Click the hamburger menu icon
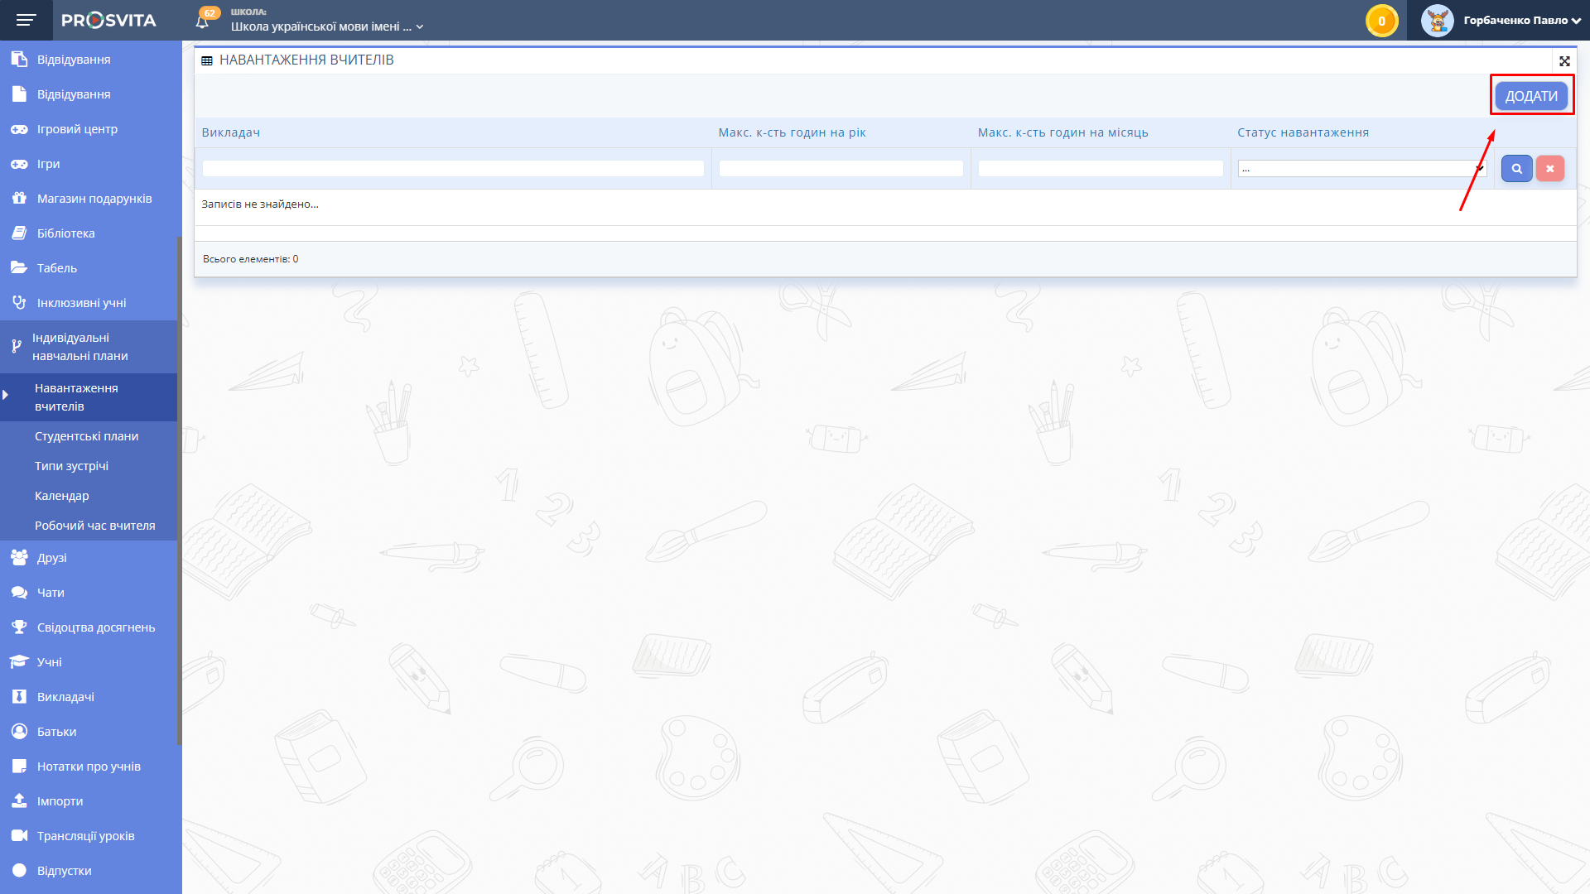 click(26, 20)
